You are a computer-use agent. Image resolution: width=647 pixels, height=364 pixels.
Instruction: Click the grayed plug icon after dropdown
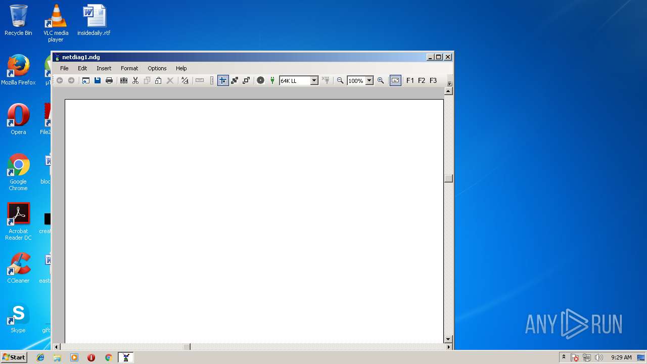(326, 80)
